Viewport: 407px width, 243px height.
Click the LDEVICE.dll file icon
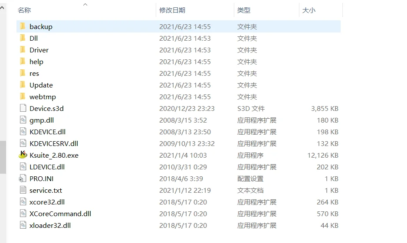23,167
